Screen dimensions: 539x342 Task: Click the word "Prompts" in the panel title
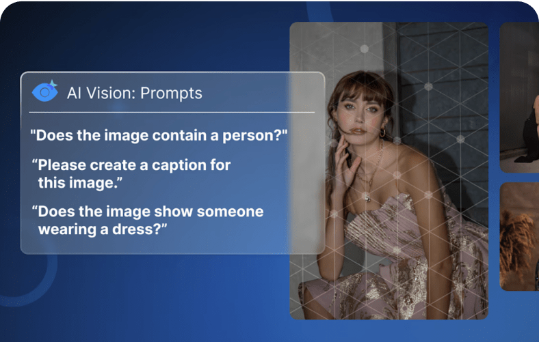tap(171, 94)
